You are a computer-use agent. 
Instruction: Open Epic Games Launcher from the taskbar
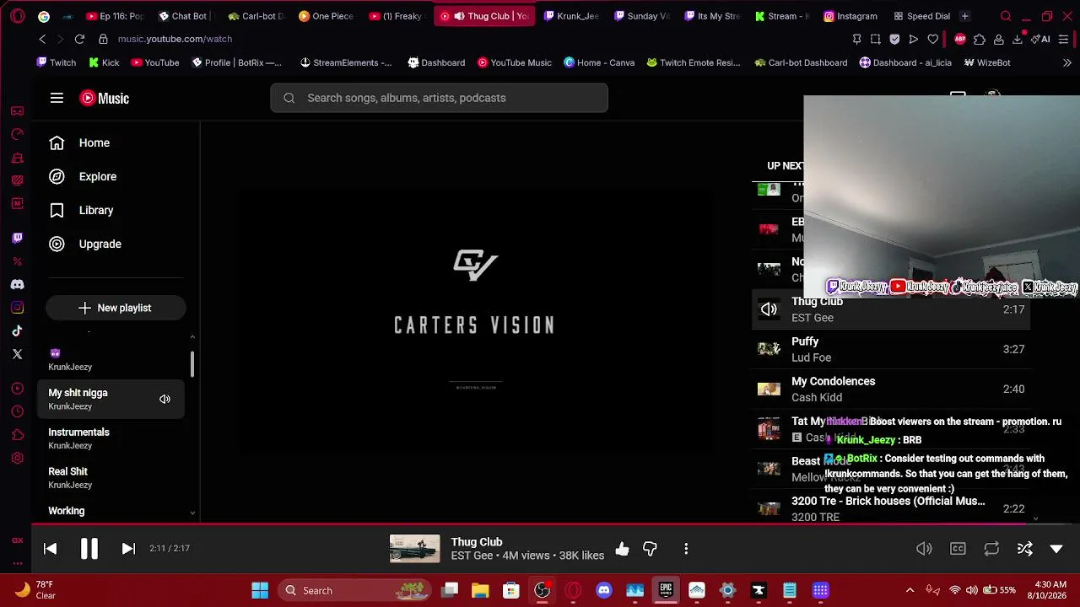tap(666, 590)
